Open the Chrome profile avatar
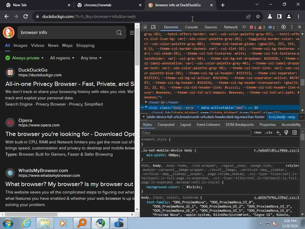This screenshot has width=305, height=229. [289, 17]
